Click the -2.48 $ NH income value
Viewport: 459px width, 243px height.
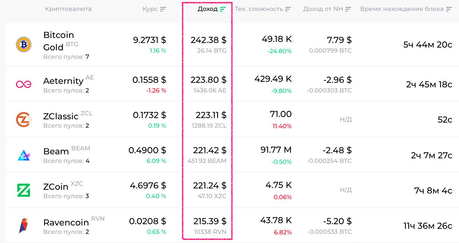click(337, 150)
